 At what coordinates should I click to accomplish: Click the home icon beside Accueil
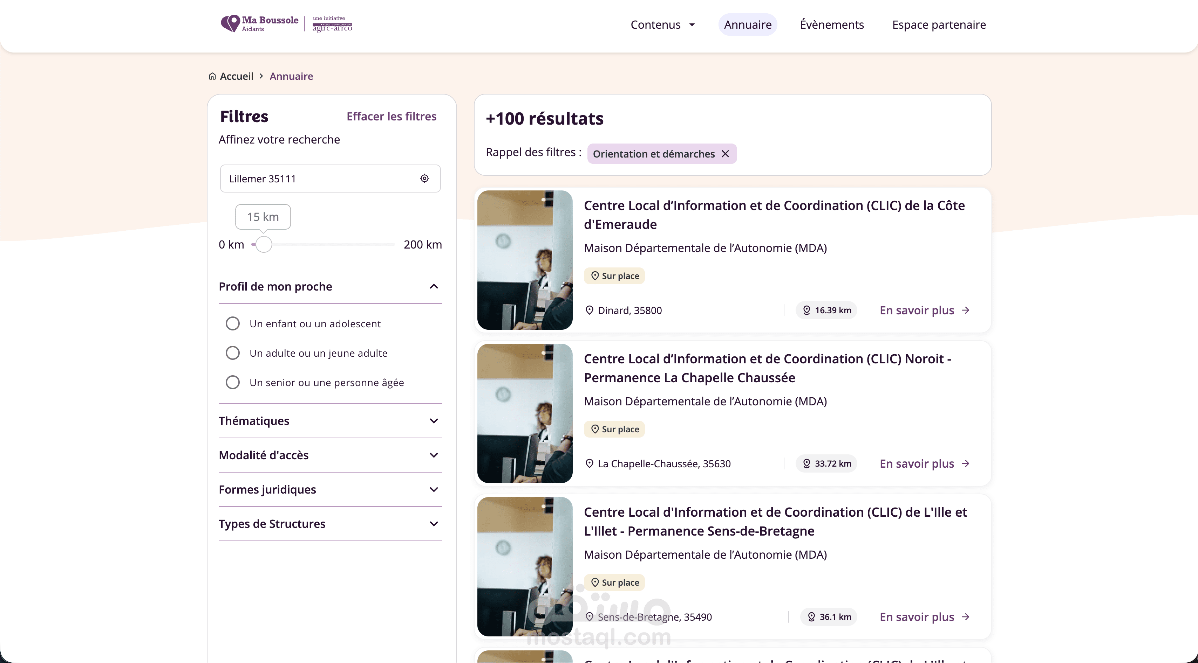coord(212,76)
